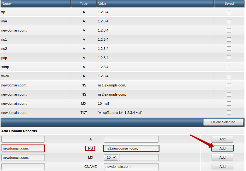
Task: Click Add button in the A record row
Action: 222,139
